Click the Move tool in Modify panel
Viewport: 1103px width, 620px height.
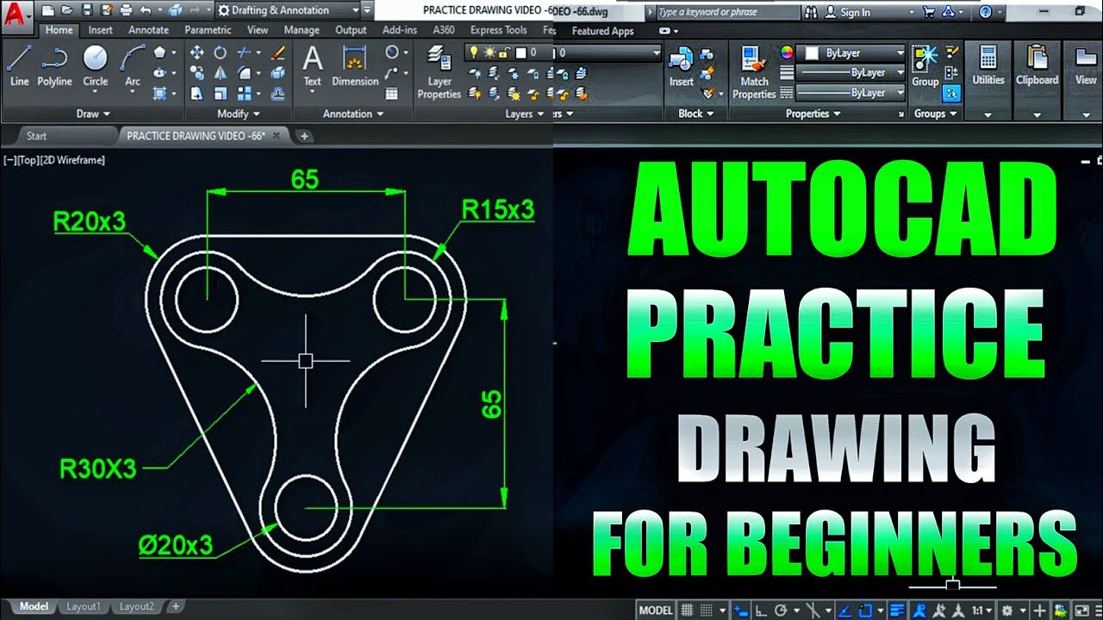197,53
